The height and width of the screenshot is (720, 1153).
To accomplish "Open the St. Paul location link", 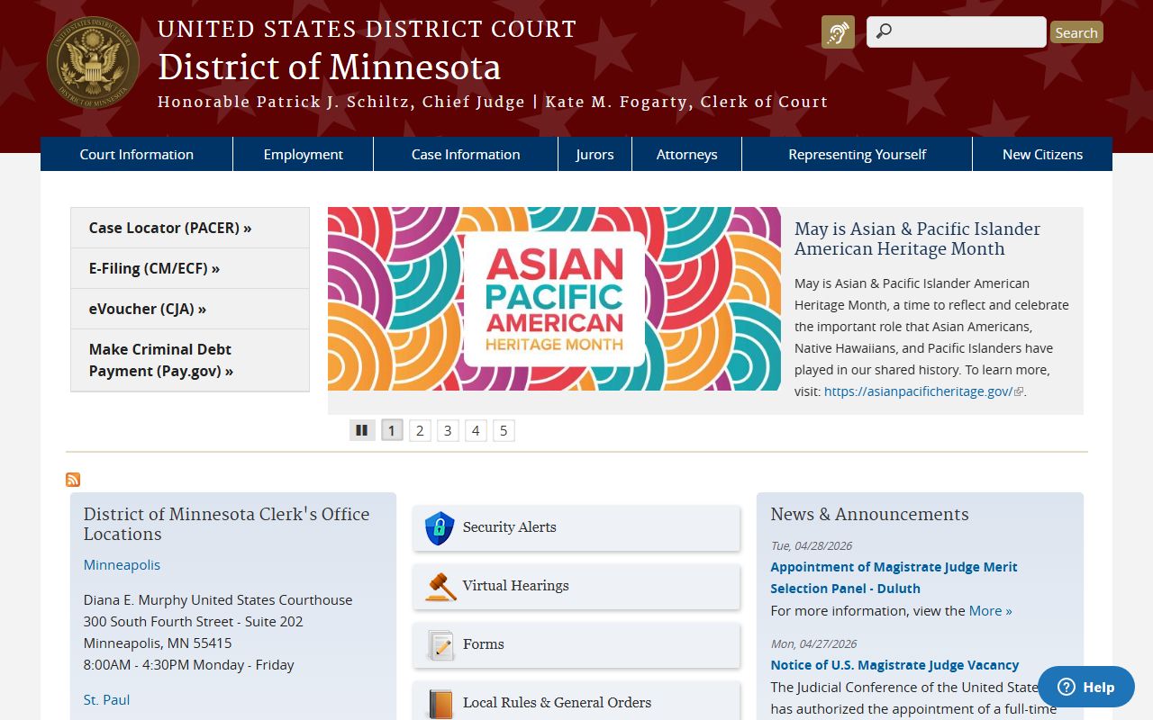I will pos(106,699).
